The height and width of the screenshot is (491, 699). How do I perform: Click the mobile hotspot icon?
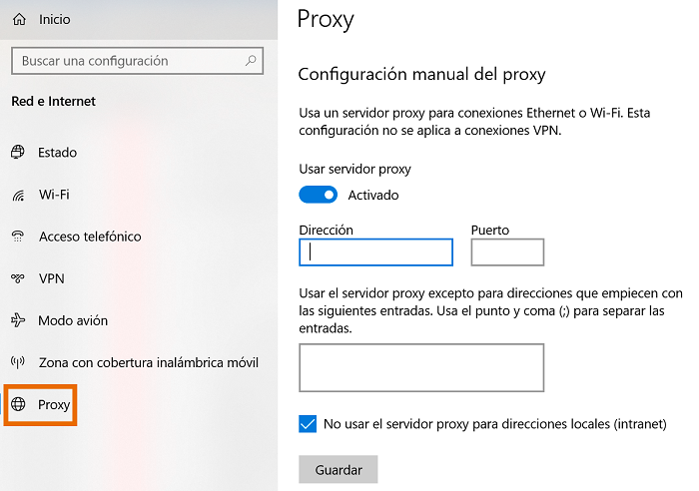[x=17, y=362]
